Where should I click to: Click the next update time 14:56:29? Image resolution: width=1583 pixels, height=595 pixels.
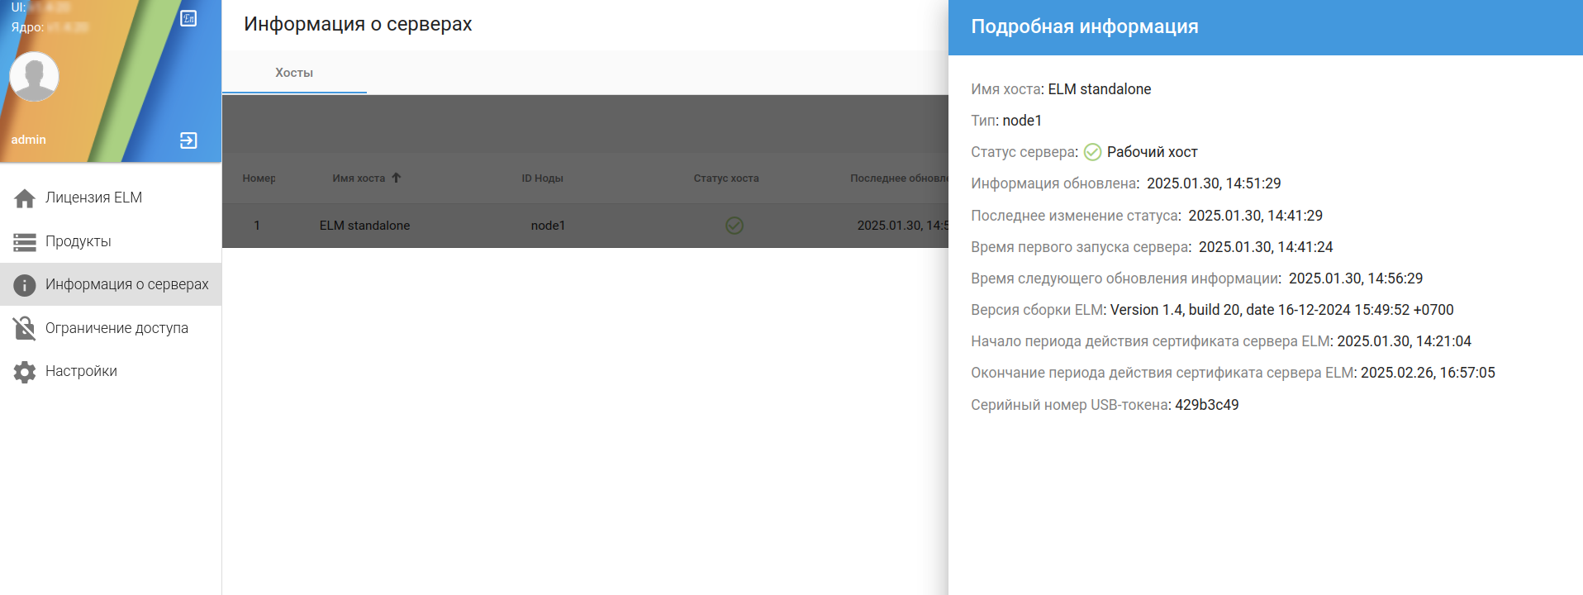[1356, 278]
